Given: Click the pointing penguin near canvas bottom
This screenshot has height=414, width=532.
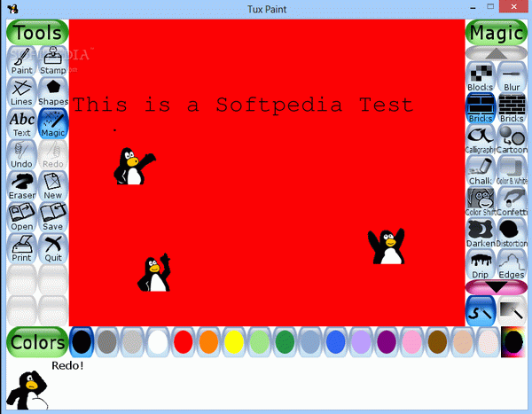Looking at the screenshot, I should [154, 272].
